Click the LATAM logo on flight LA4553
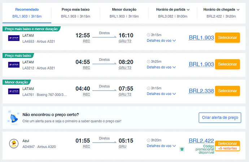249x162 pixels. (x=13, y=38)
